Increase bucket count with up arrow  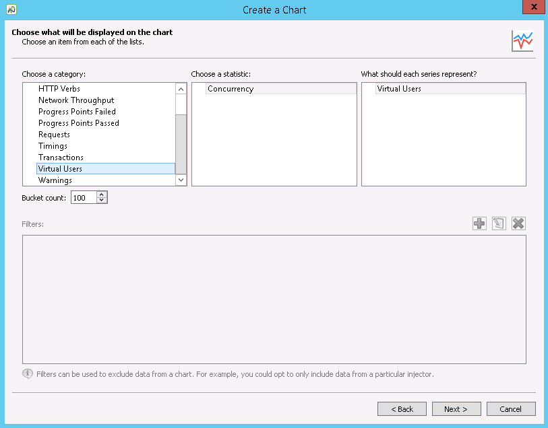[102, 194]
